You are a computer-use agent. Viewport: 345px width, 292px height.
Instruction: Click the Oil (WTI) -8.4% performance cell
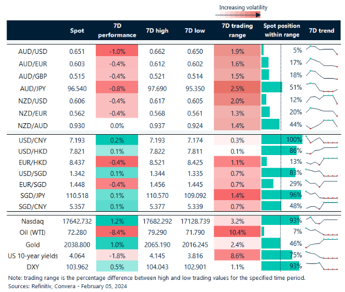coord(117,233)
